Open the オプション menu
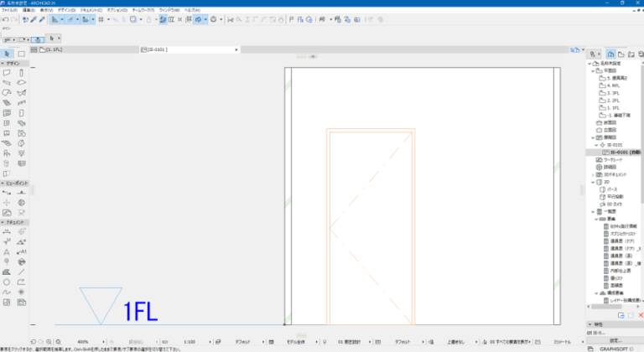This screenshot has height=352, width=644. pos(117,10)
